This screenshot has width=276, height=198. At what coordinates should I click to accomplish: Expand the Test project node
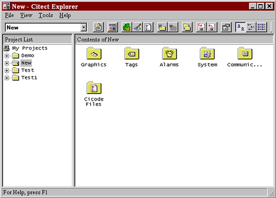7,70
